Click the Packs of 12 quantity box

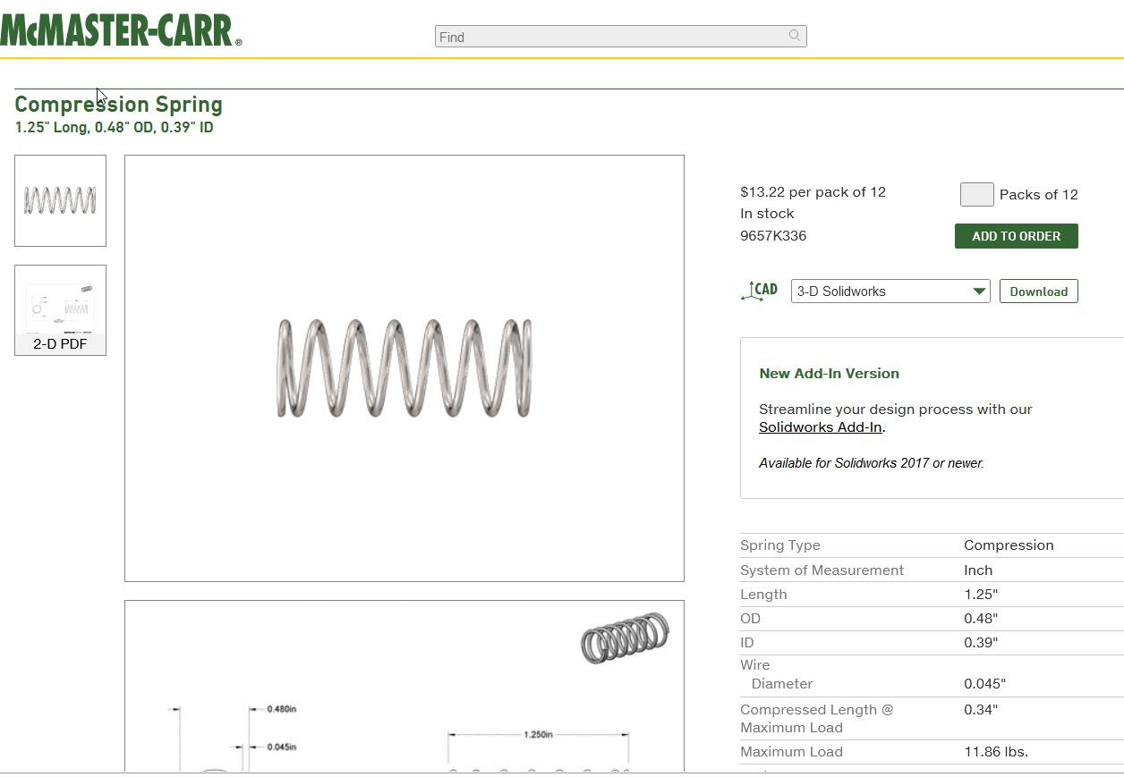point(976,193)
